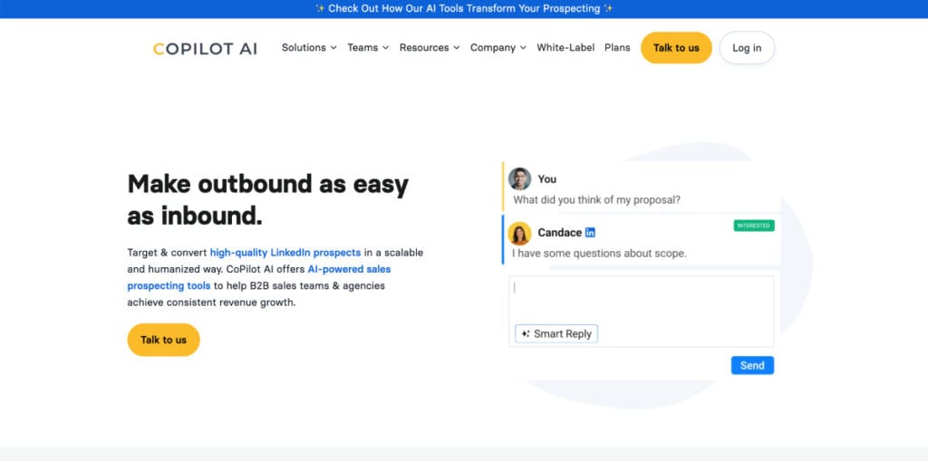Open the White-Label page
Screen dimensions: 928x461
(565, 47)
